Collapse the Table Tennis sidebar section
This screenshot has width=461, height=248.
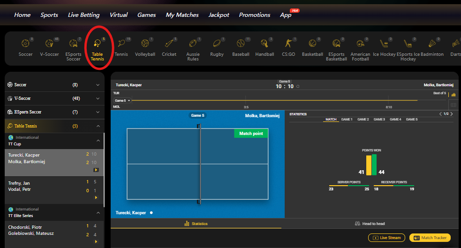(x=98, y=126)
